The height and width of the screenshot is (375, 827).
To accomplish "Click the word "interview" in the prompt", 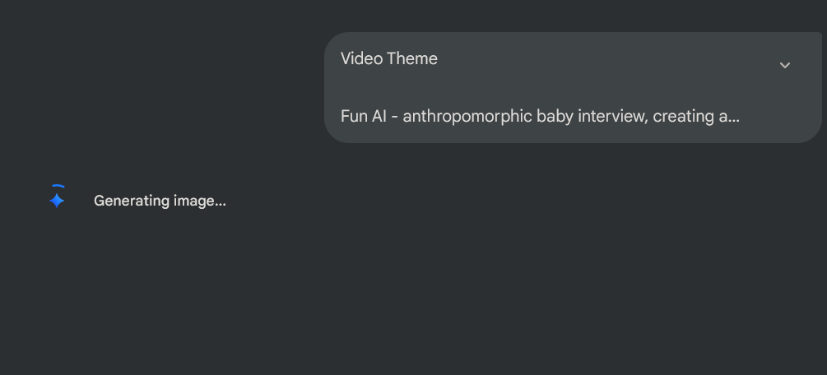I will point(613,116).
